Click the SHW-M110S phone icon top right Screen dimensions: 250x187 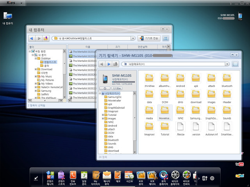tap(240, 16)
